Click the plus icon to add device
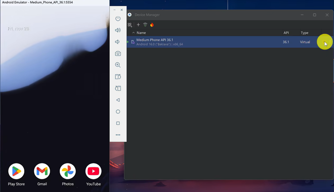This screenshot has height=192, width=334. [138, 25]
